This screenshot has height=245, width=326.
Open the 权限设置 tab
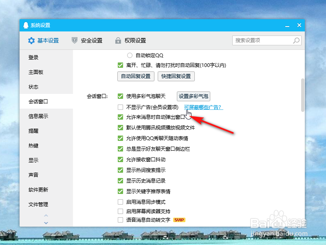[x=130, y=40]
